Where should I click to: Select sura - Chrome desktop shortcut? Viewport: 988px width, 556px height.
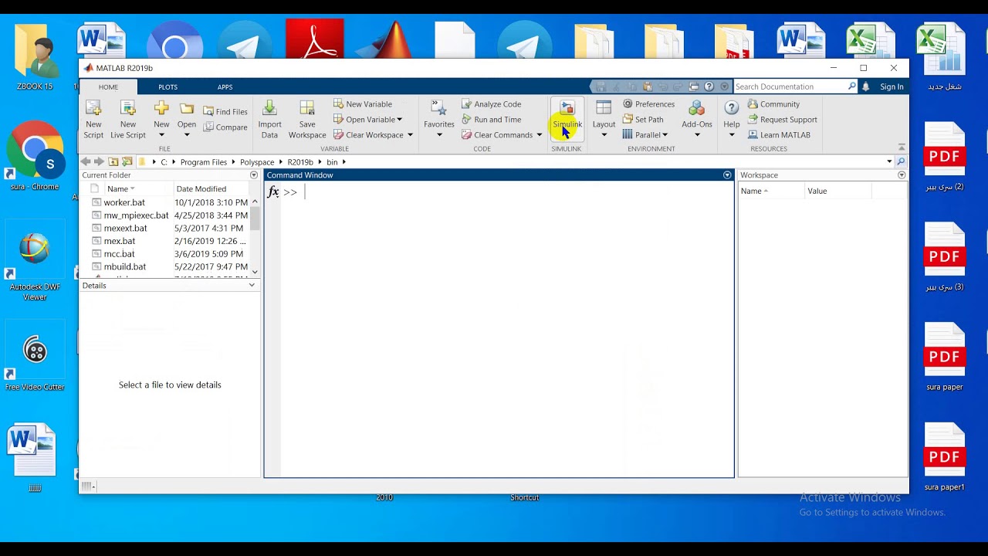35,155
